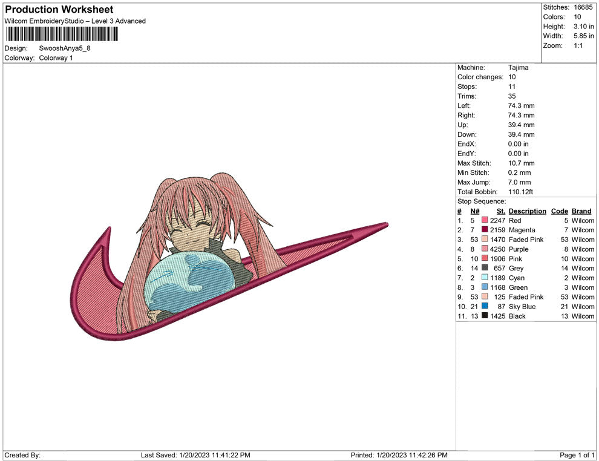Click the Min Stitch value '0.2 mm'
The height and width of the screenshot is (461, 599).
coord(519,172)
